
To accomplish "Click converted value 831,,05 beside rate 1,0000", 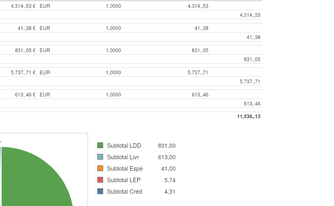I will click(200, 50).
